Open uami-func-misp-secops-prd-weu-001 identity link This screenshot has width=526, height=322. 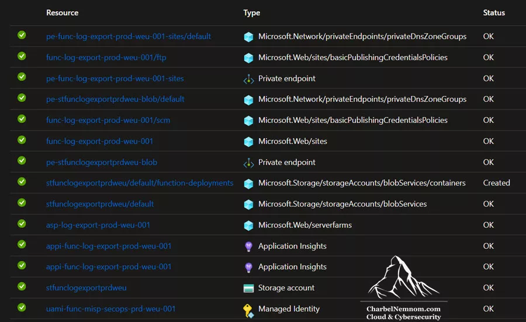(x=110, y=309)
